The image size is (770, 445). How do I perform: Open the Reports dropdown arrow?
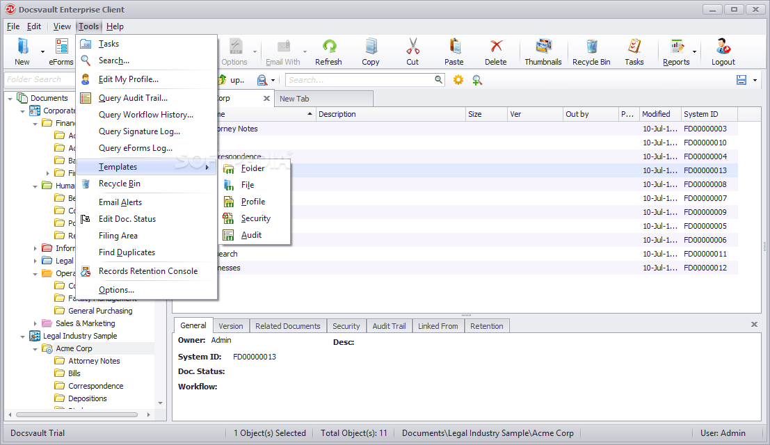point(694,51)
